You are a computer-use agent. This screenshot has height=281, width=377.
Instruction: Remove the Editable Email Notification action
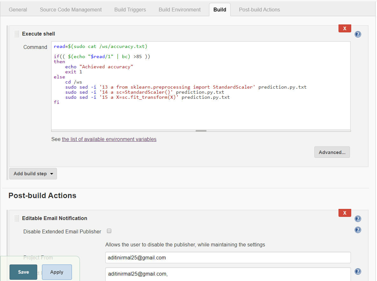point(345,213)
